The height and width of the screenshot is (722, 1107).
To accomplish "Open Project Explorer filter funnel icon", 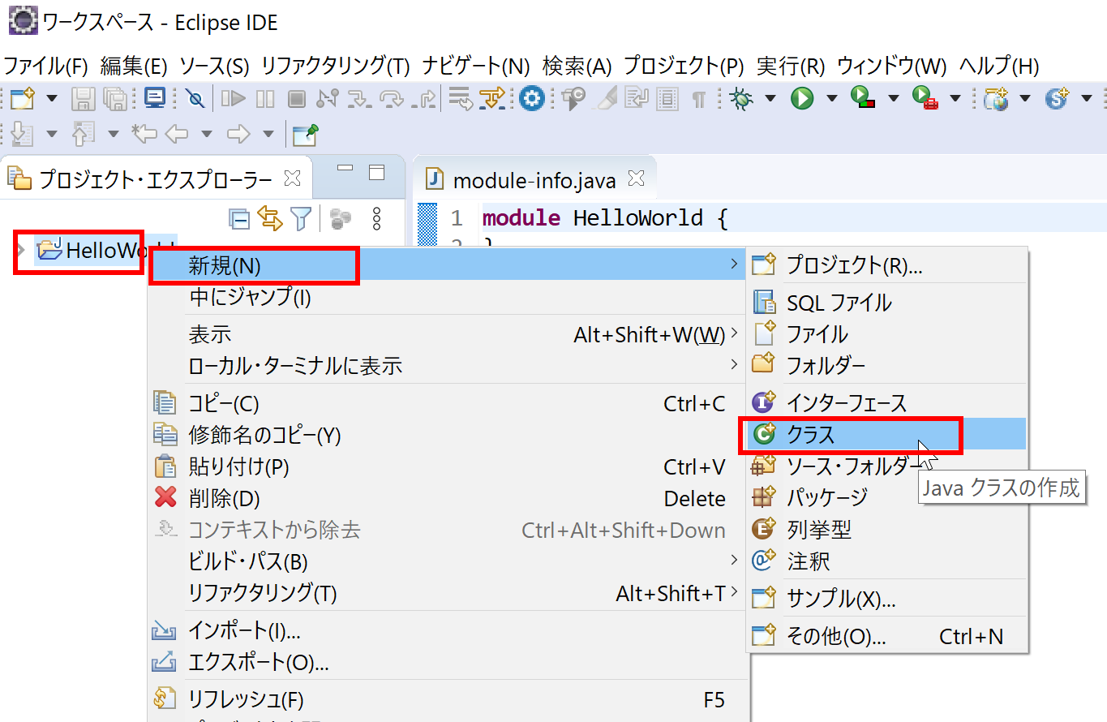I will 301,218.
